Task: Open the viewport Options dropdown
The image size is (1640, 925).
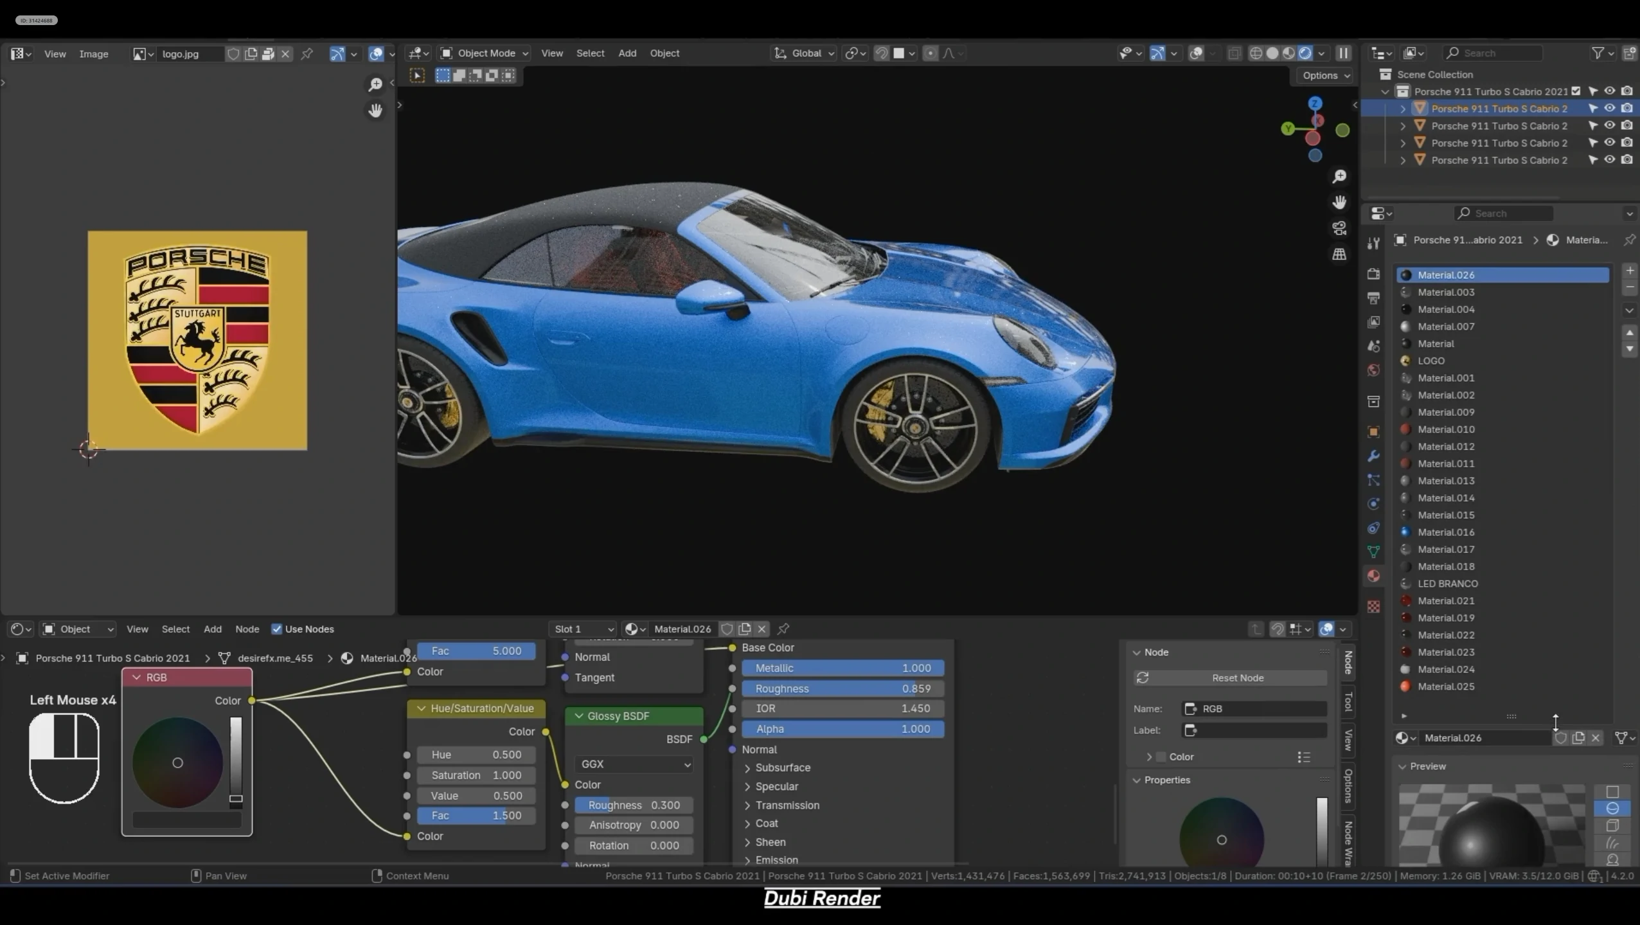Action: 1326,76
